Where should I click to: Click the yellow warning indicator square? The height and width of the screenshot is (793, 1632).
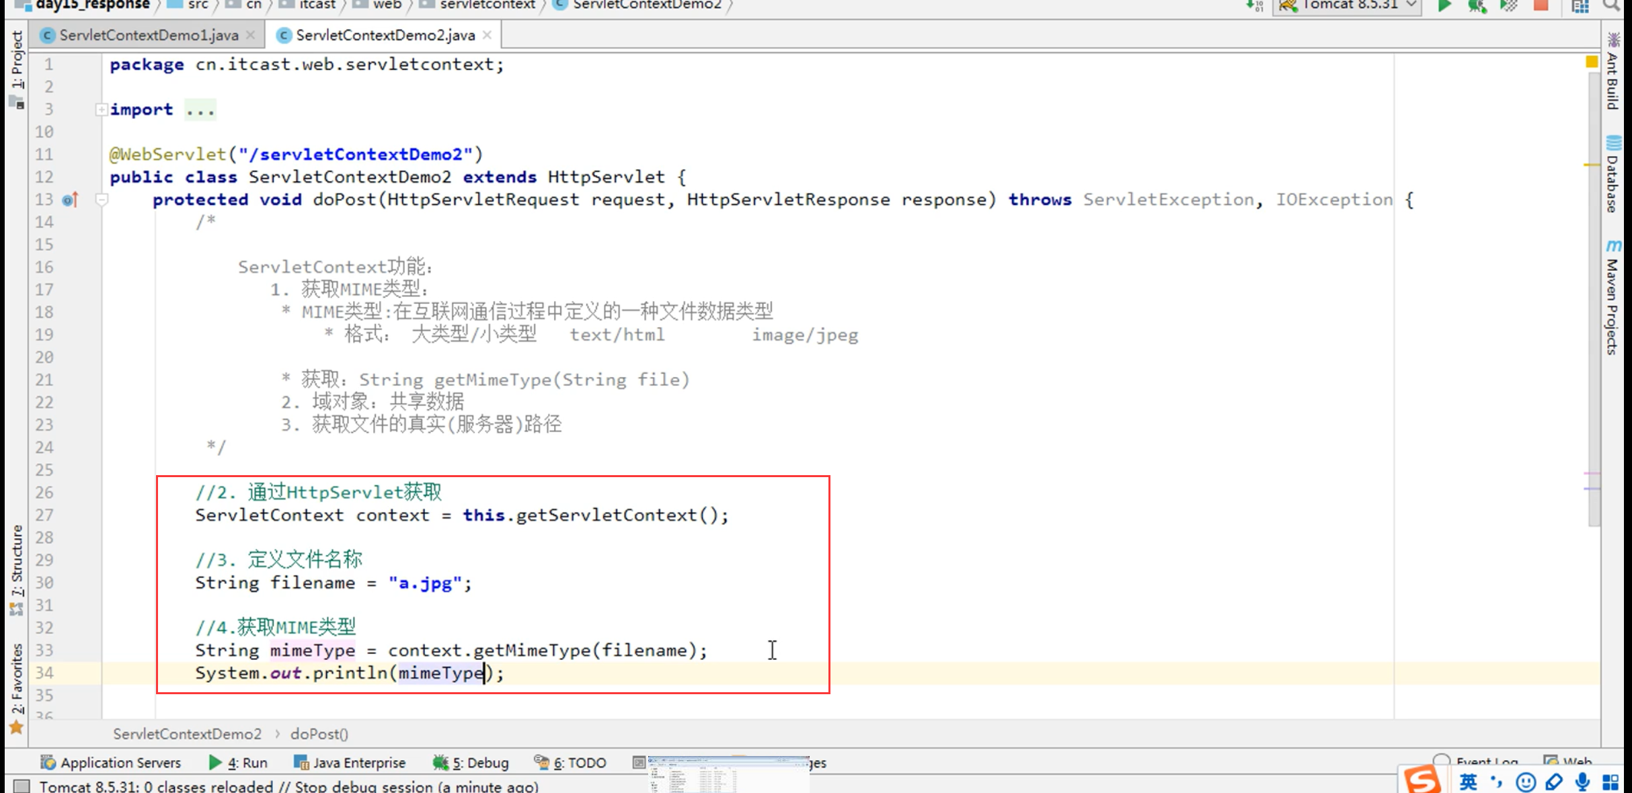click(x=1592, y=62)
